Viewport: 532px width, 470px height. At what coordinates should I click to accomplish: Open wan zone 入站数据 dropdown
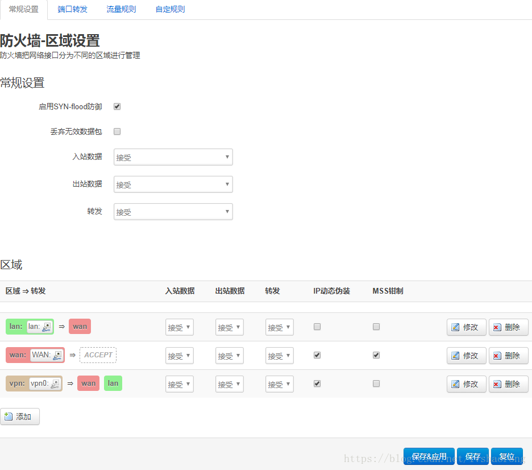click(180, 356)
